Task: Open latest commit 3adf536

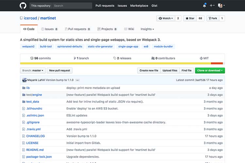Action: (x=200, y=80)
